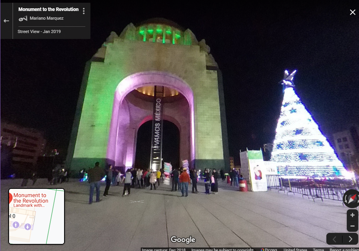Click the Report a problem link

tap(344, 249)
